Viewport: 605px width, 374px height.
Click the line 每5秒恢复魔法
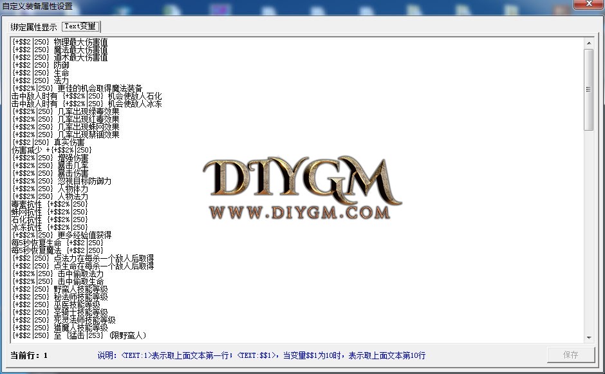pos(57,250)
